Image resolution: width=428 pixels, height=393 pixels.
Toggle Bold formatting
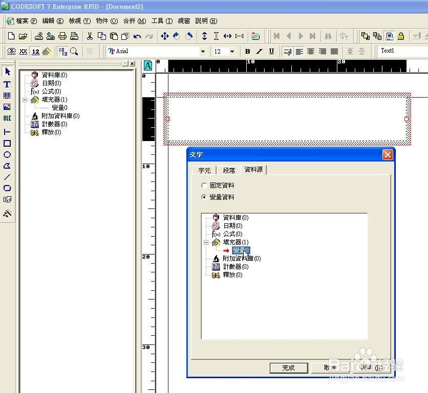(248, 51)
